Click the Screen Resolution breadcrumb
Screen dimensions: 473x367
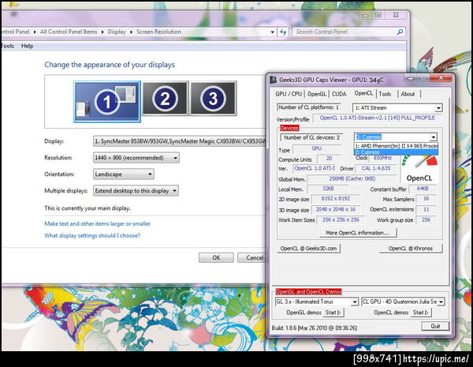tap(158, 32)
